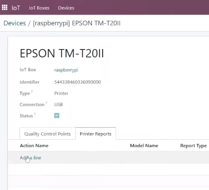Click Add a line link
209x190 pixels.
(x=30, y=158)
